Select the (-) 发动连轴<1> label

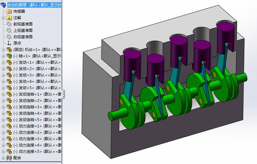coord(37,94)
